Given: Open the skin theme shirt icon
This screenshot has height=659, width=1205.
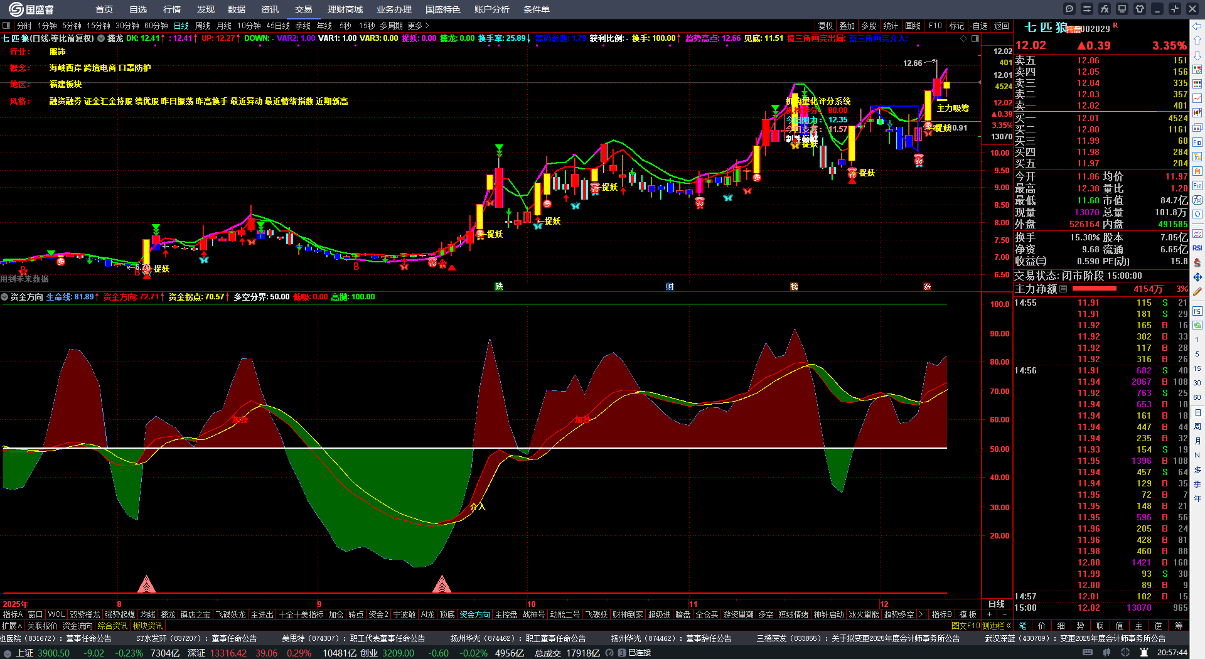Looking at the screenshot, I should (x=1140, y=9).
